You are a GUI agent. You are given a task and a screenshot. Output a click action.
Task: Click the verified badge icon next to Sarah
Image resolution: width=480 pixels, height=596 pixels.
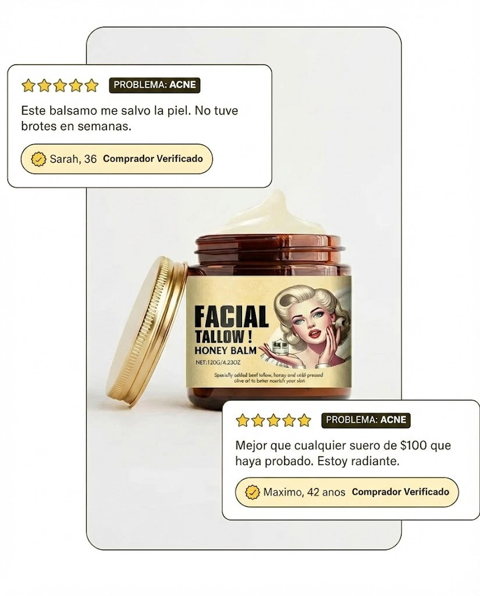tap(38, 159)
